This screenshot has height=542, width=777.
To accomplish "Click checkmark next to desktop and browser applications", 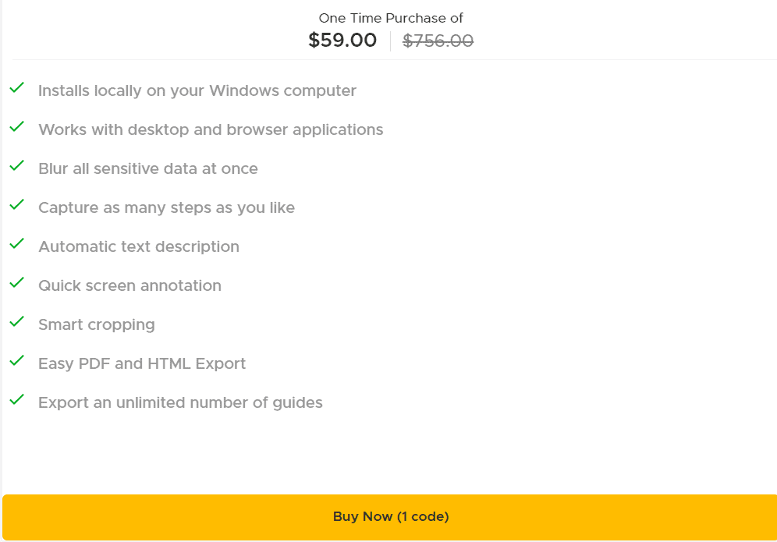I will (x=16, y=127).
